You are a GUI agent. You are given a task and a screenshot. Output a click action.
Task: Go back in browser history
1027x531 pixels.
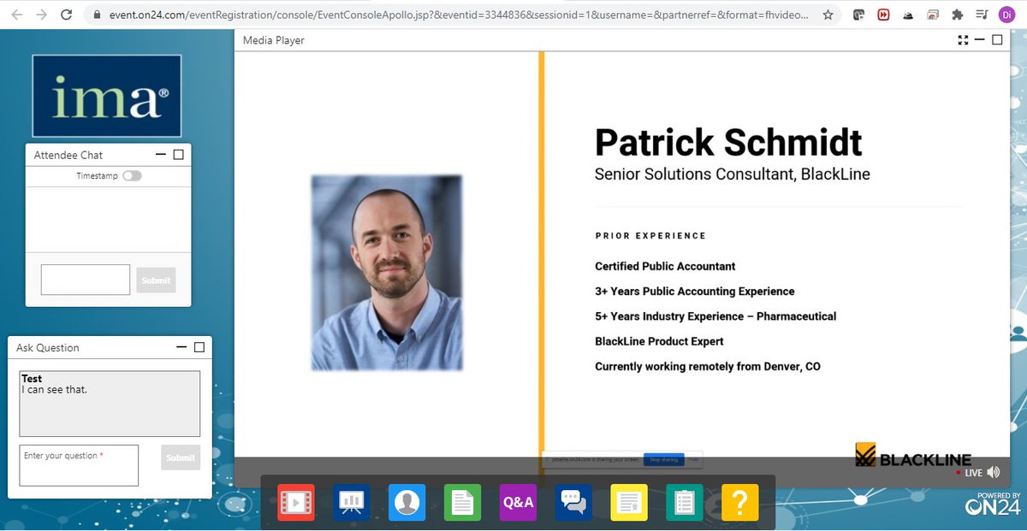16,15
